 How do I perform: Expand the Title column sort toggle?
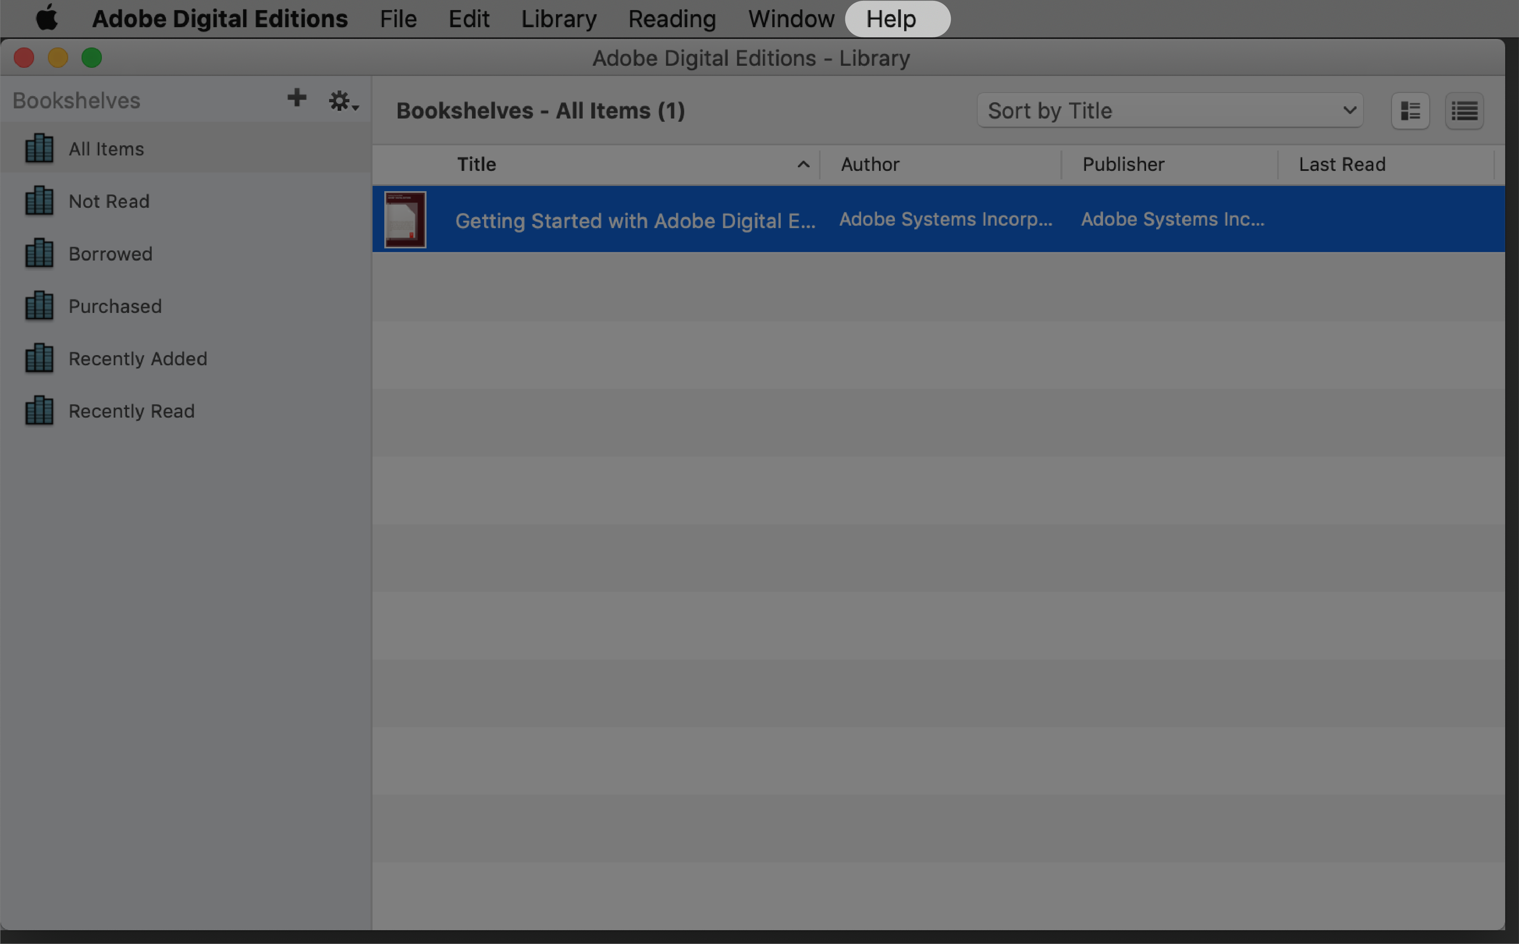pos(802,164)
